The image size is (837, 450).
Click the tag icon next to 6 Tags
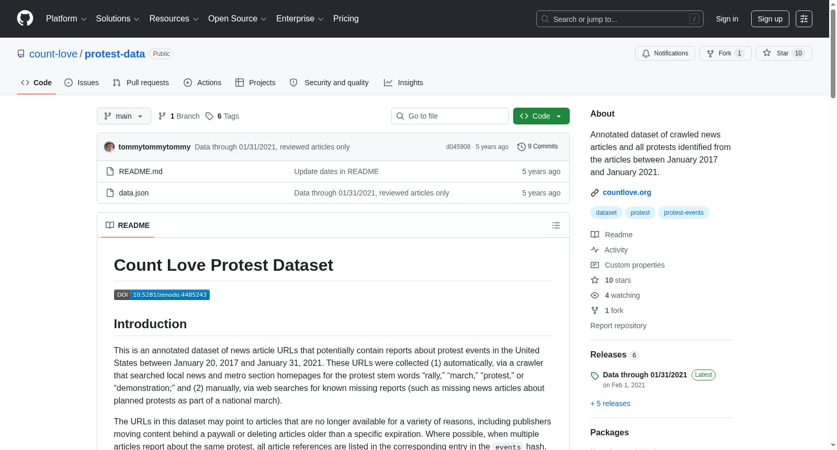click(209, 116)
